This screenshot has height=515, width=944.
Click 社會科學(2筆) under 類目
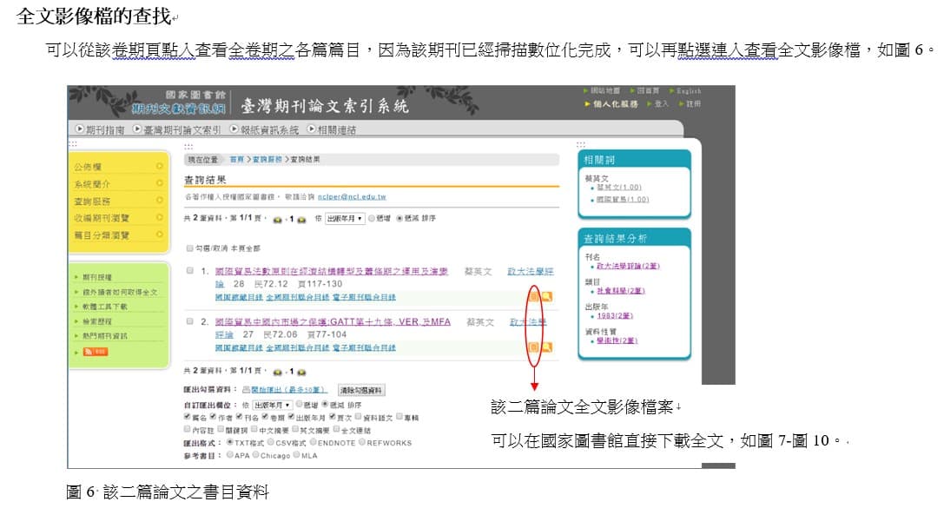(620, 291)
